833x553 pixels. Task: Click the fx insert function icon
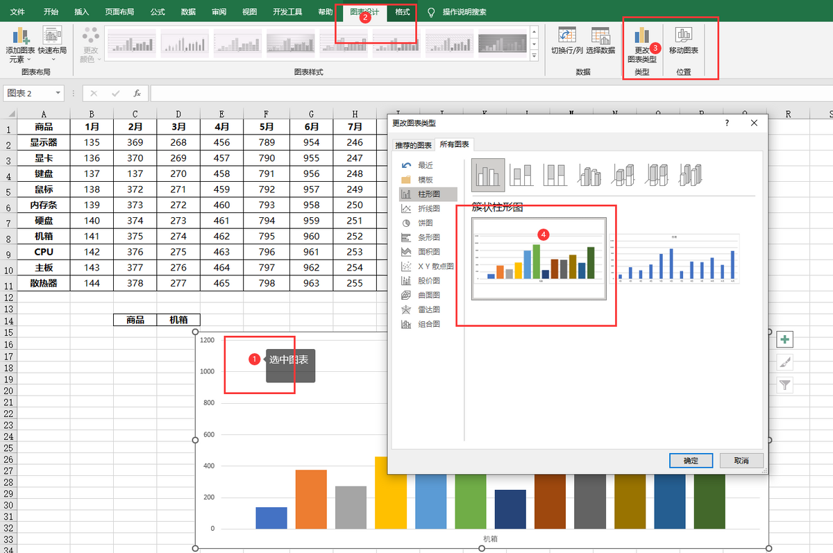coord(137,93)
